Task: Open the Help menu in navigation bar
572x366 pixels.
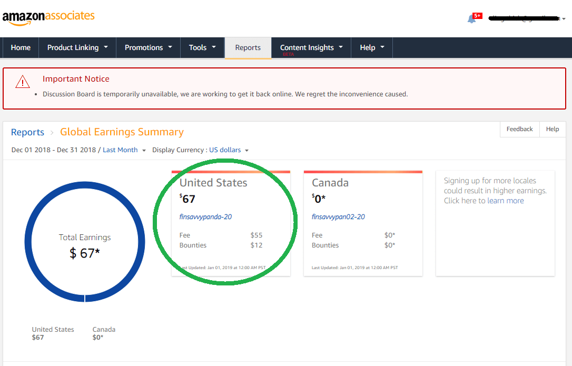Action: [x=372, y=47]
